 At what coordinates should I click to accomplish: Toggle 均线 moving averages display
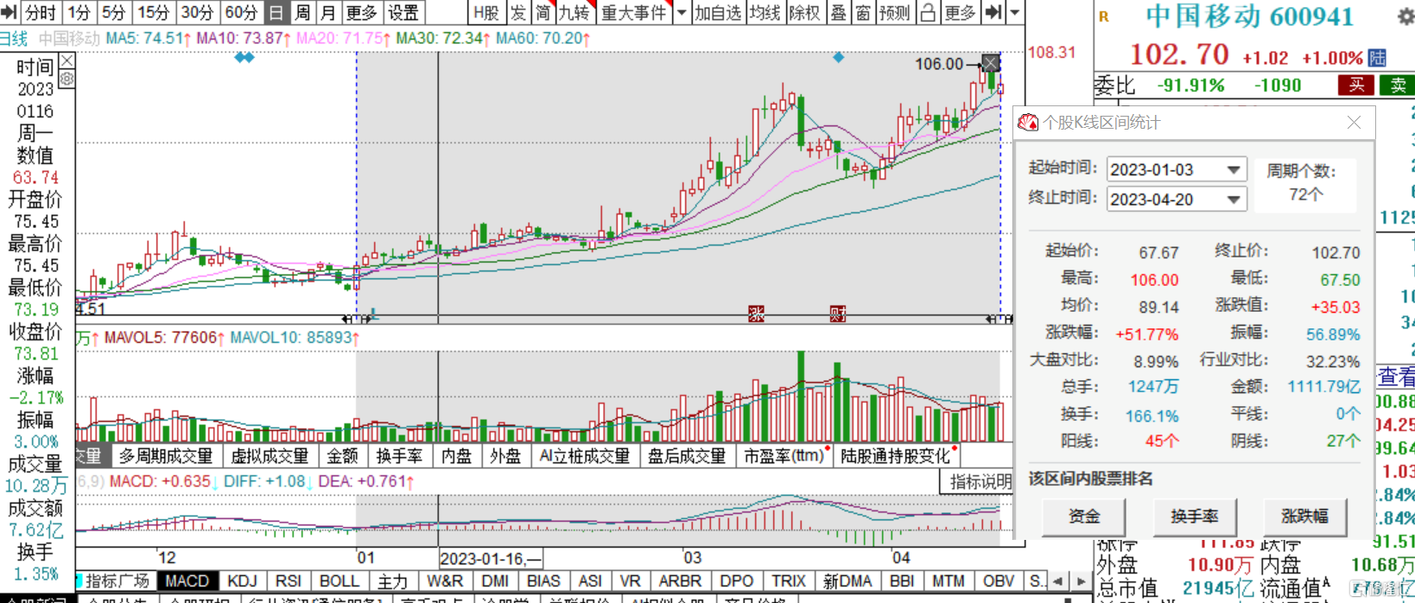click(765, 12)
